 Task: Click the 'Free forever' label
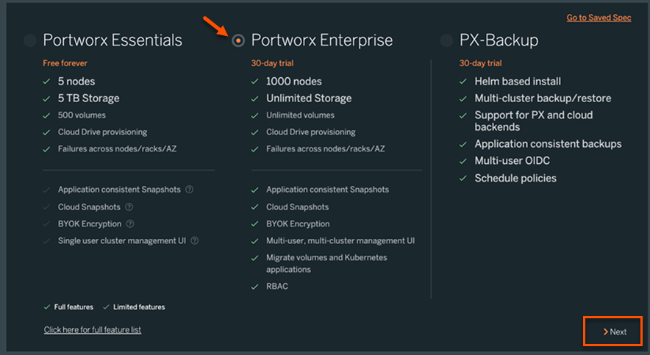point(65,63)
